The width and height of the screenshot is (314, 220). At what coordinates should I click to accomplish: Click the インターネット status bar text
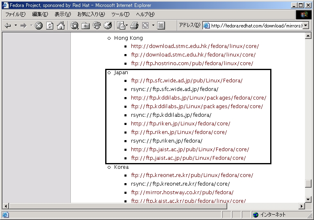[x=273, y=215]
